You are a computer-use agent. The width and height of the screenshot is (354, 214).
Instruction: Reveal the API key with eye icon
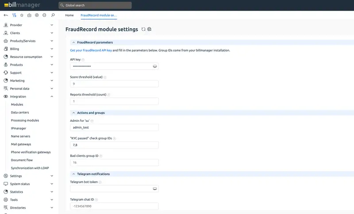click(155, 66)
